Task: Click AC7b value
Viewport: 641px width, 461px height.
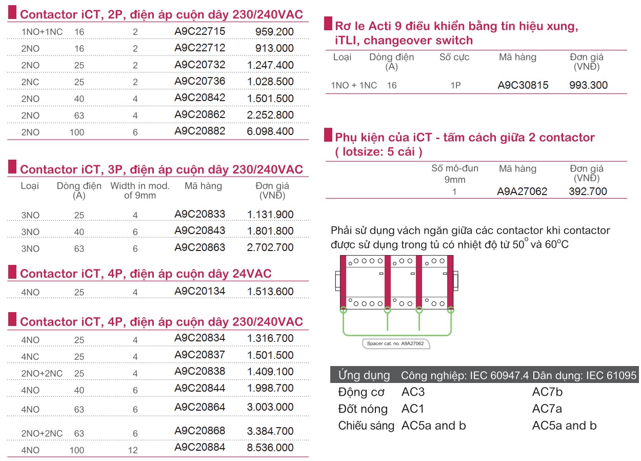Action: coord(547,393)
